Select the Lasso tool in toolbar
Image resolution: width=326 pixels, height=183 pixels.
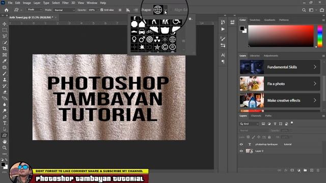[5, 36]
